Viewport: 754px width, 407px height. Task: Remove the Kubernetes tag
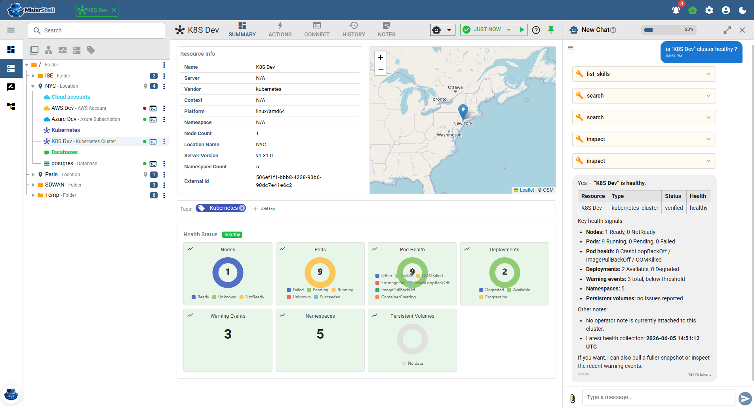point(242,208)
